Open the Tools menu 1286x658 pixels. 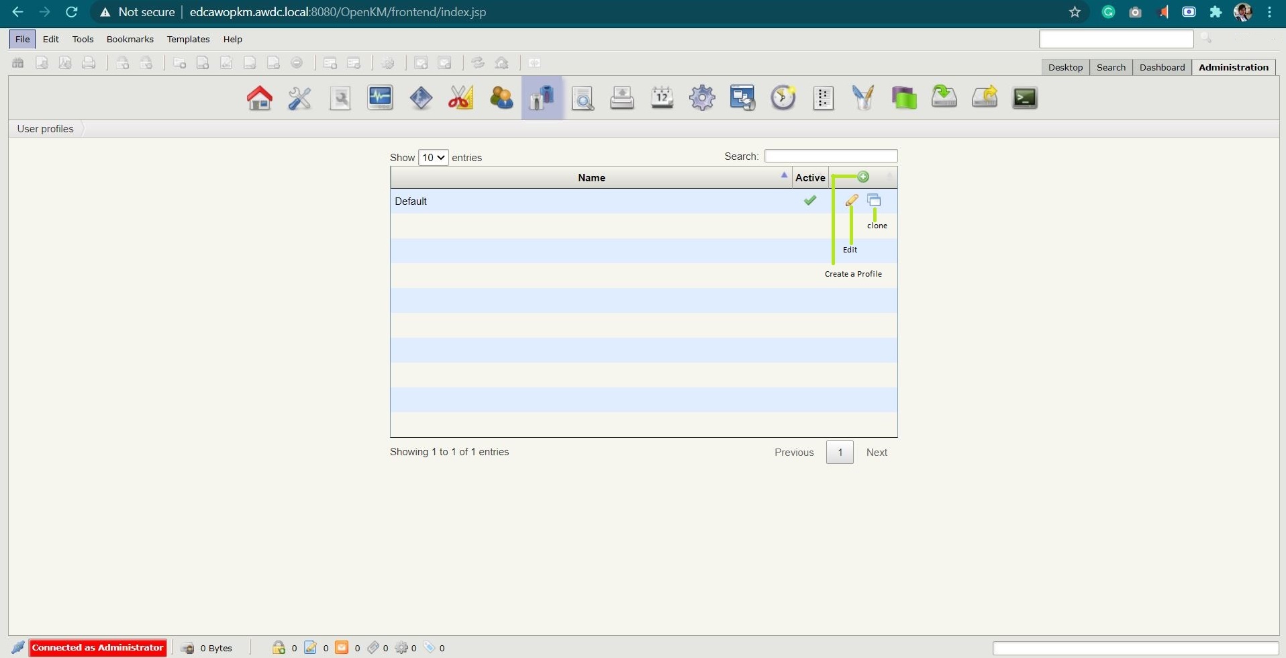click(83, 39)
